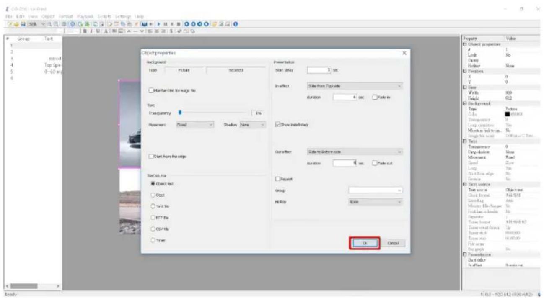Image resolution: width=544 pixels, height=298 pixels.
Task: Click the dollar sign toolbar icon
Action: point(171,31)
